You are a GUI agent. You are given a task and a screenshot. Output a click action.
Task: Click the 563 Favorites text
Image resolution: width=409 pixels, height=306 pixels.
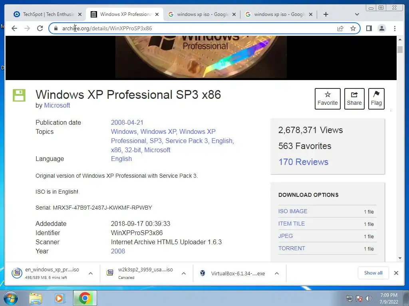pos(305,146)
